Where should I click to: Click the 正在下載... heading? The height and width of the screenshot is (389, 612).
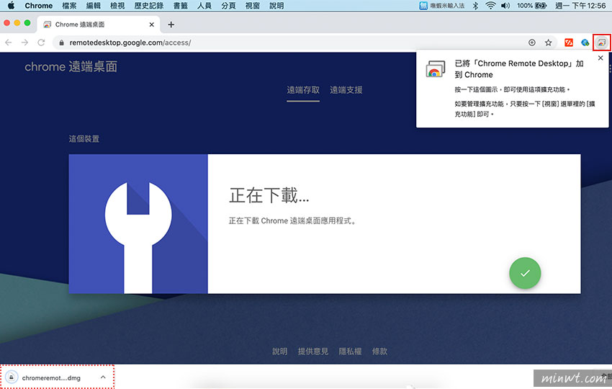269,195
